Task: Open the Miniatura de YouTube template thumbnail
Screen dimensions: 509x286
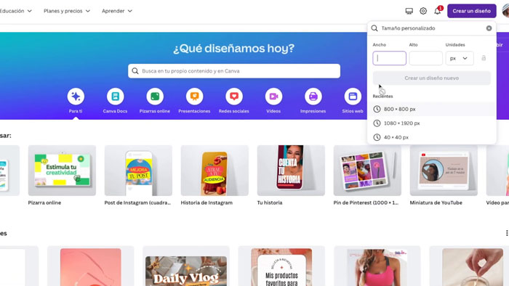Action: pyautogui.click(x=444, y=171)
